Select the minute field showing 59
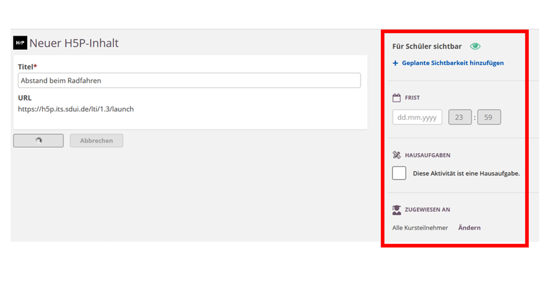This screenshot has width=553, height=289. tap(488, 117)
